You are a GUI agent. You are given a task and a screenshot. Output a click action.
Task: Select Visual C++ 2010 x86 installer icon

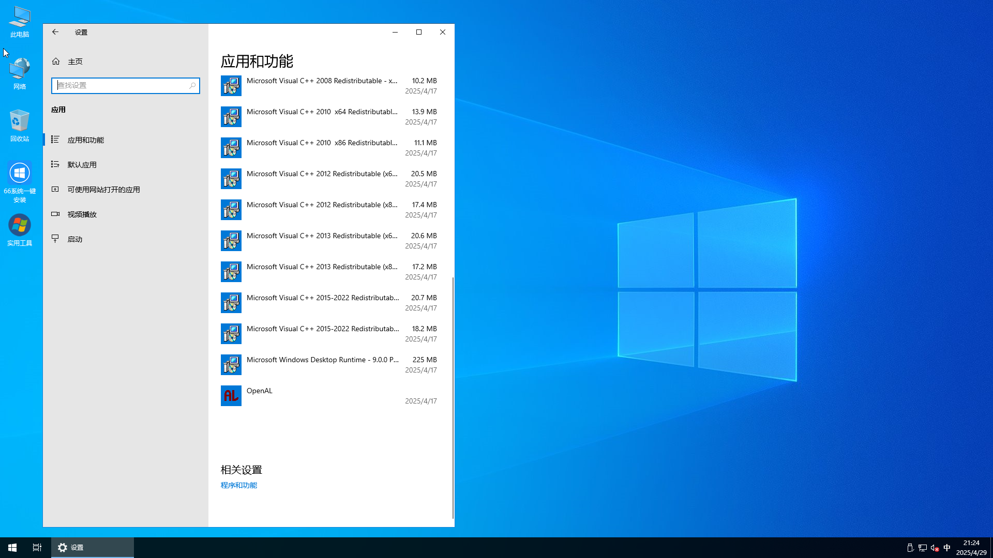pos(231,148)
